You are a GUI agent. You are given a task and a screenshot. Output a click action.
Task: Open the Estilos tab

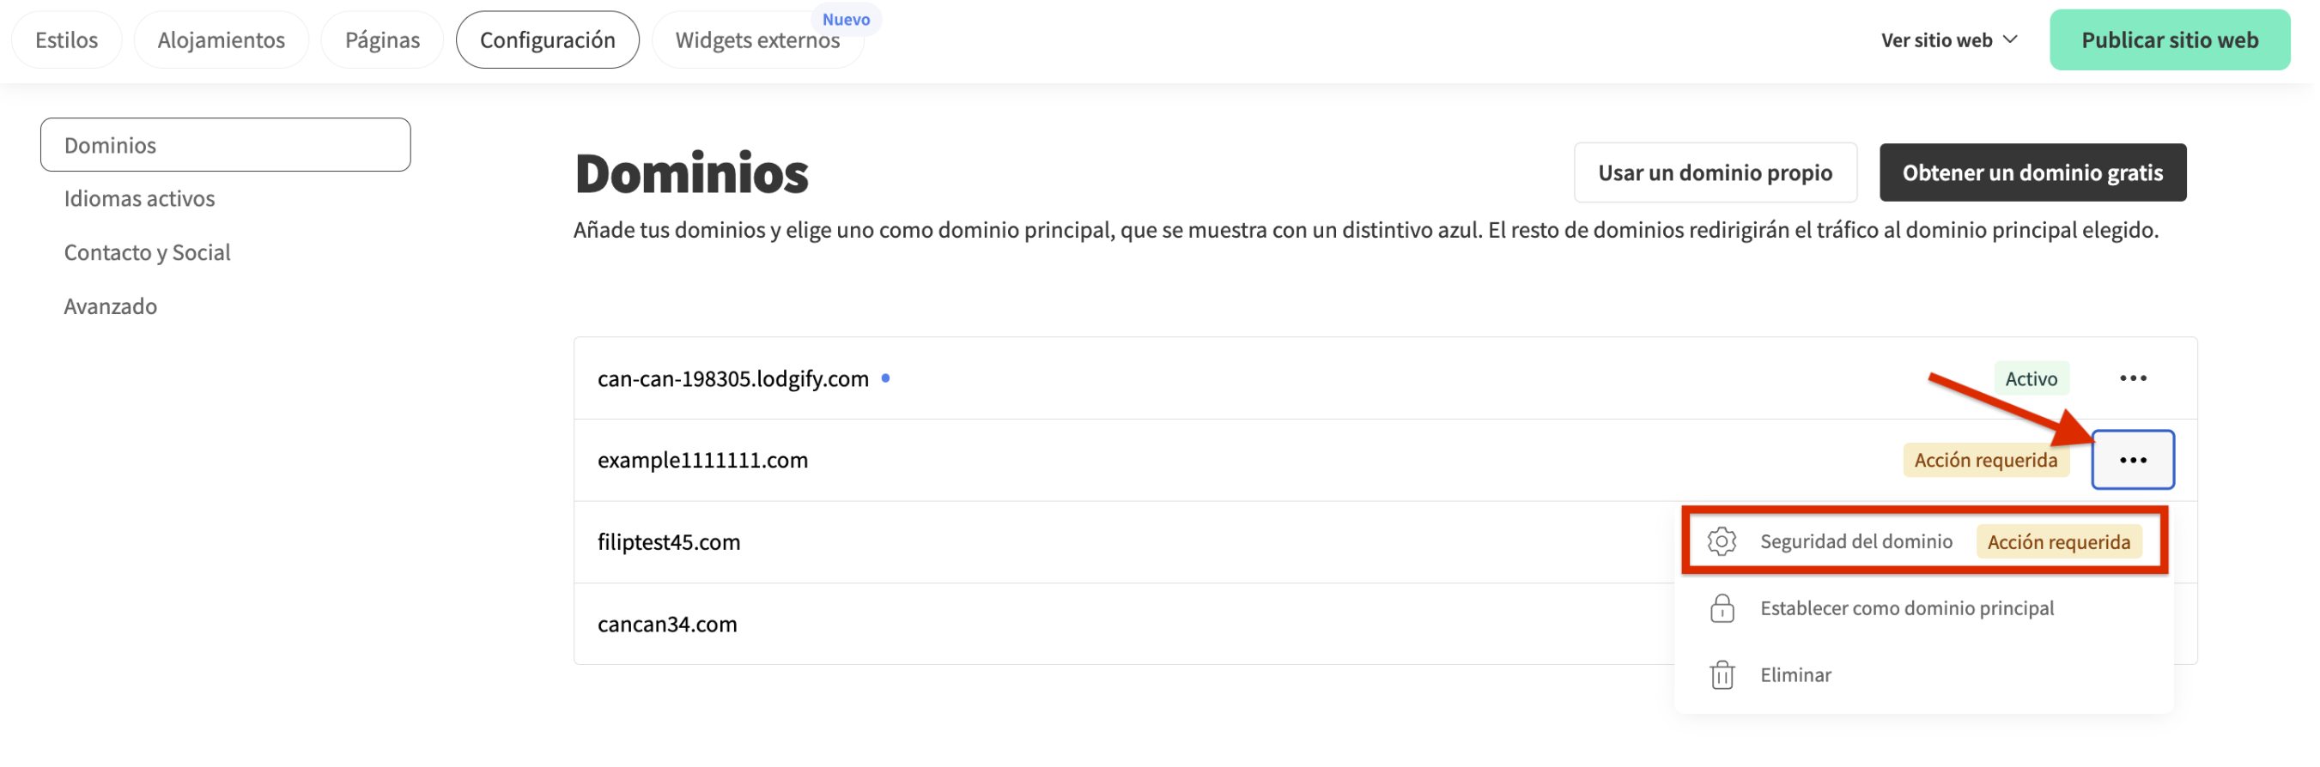[66, 39]
